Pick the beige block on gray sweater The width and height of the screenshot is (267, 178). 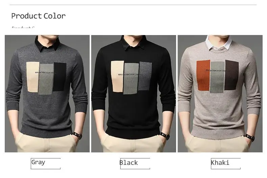click(x=33, y=77)
